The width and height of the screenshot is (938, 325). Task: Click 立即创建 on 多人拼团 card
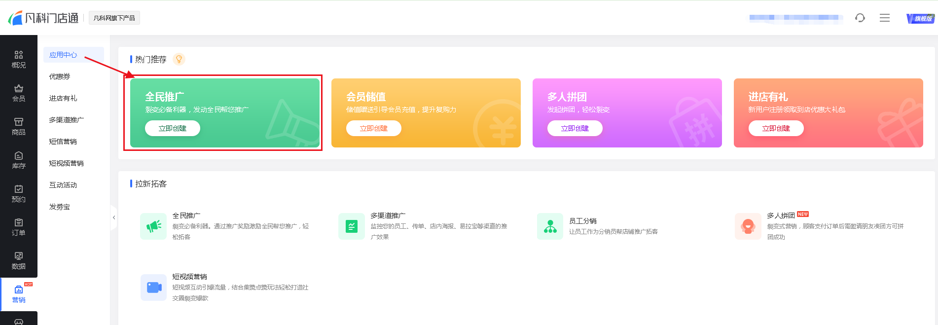575,128
